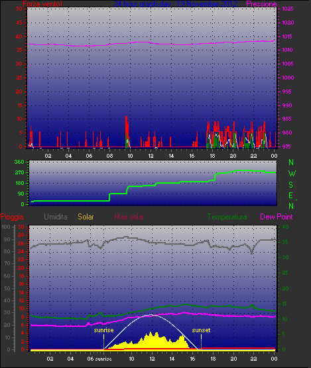Click the Pressione legend label
The image size is (311, 368).
click(x=261, y=4)
